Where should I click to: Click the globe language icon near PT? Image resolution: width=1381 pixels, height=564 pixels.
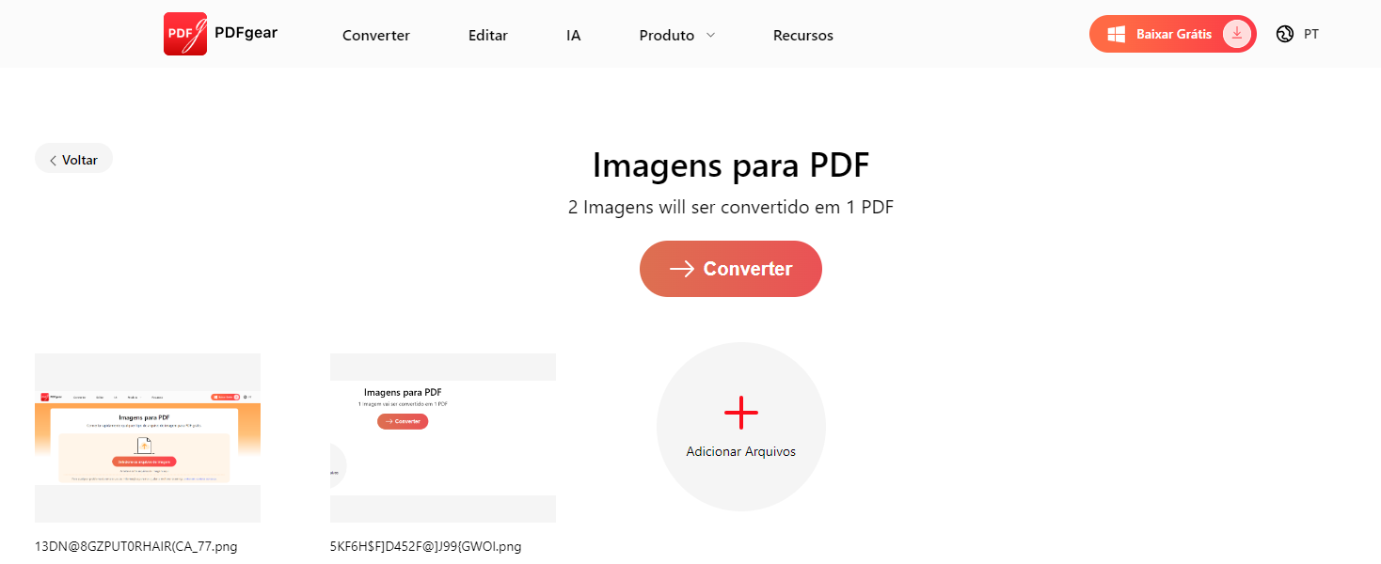[1285, 33]
